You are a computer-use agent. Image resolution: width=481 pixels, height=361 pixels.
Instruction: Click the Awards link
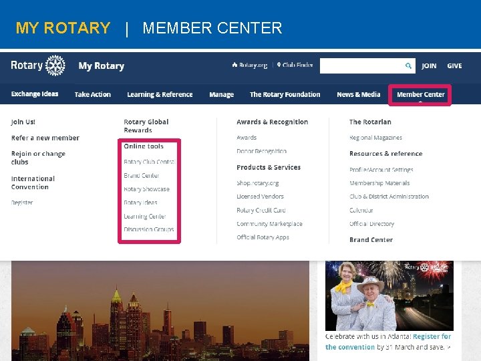[x=247, y=138]
